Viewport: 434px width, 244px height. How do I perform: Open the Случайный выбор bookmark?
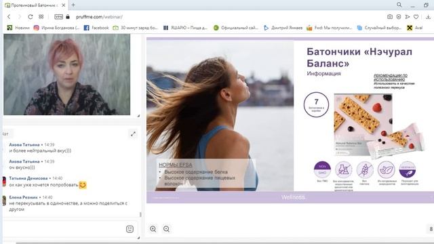click(379, 28)
